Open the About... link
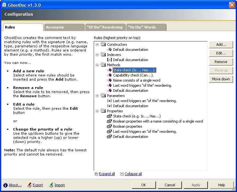Image resolution: width=237 pixels, height=192 pixels. (15, 185)
